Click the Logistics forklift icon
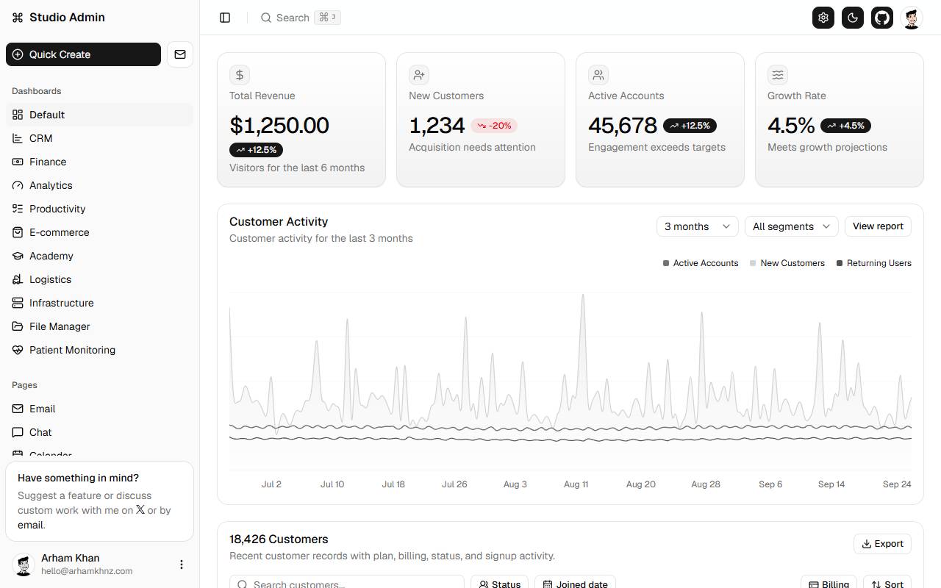Viewport: 941px width, 588px height. pos(18,279)
